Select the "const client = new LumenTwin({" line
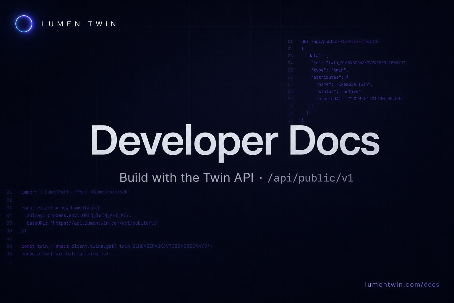 click(61, 208)
